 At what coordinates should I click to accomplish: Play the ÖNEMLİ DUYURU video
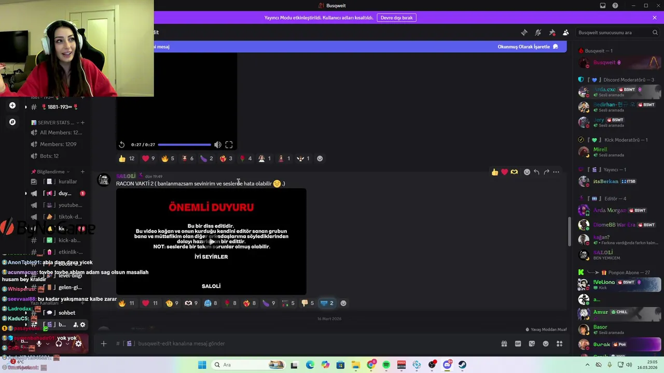tap(211, 241)
